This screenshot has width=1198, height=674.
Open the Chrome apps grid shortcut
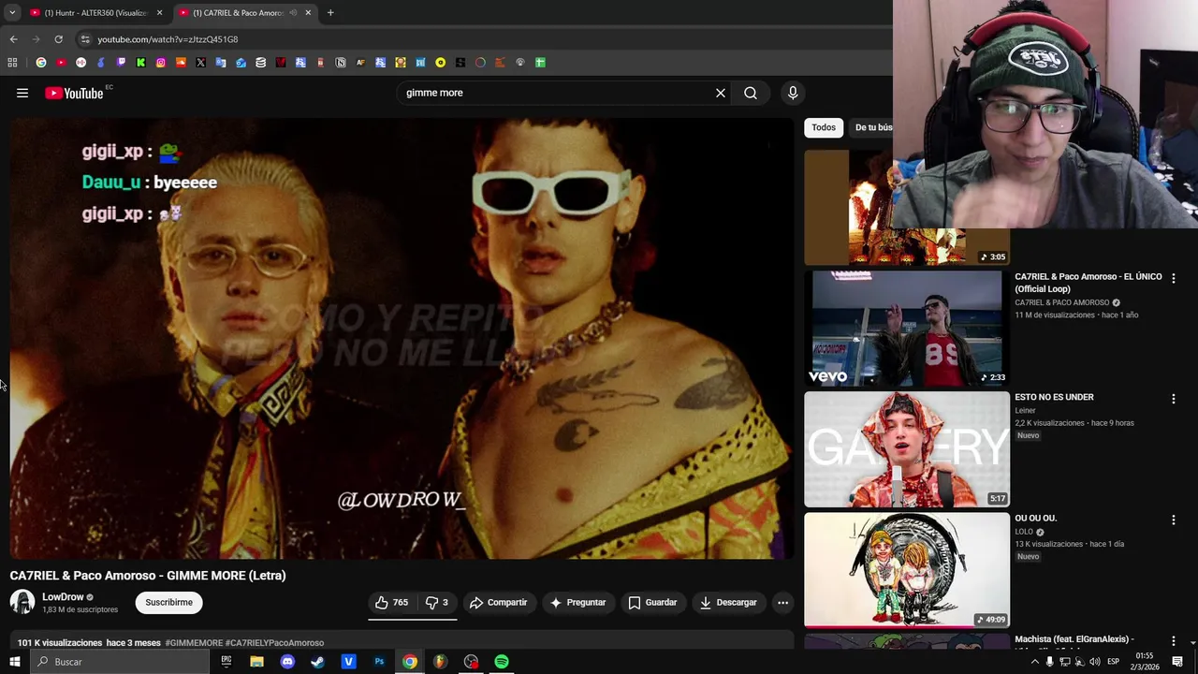coord(12,63)
